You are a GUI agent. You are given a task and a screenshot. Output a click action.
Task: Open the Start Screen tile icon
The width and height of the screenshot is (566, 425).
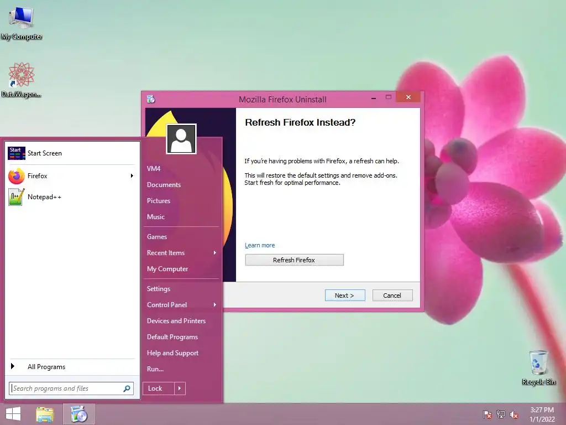coord(16,153)
